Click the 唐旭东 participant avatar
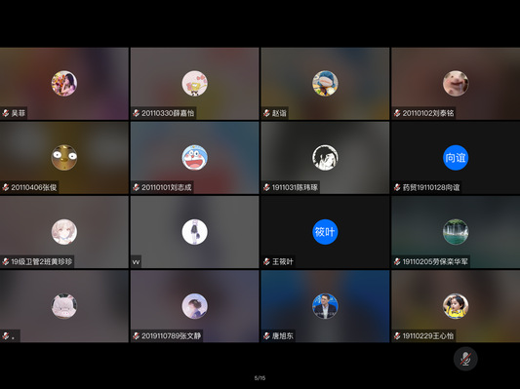The image size is (520, 389). coord(325,306)
